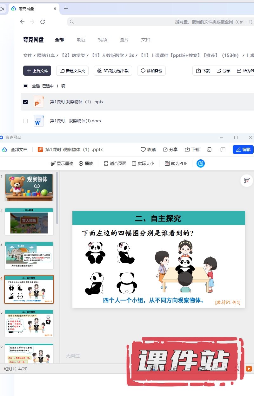This screenshot has width=254, height=396.
Task: Click the 上传文件 upload button
Action: point(37,71)
